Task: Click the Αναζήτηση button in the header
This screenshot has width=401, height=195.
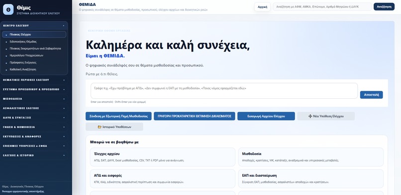Action: point(384,6)
